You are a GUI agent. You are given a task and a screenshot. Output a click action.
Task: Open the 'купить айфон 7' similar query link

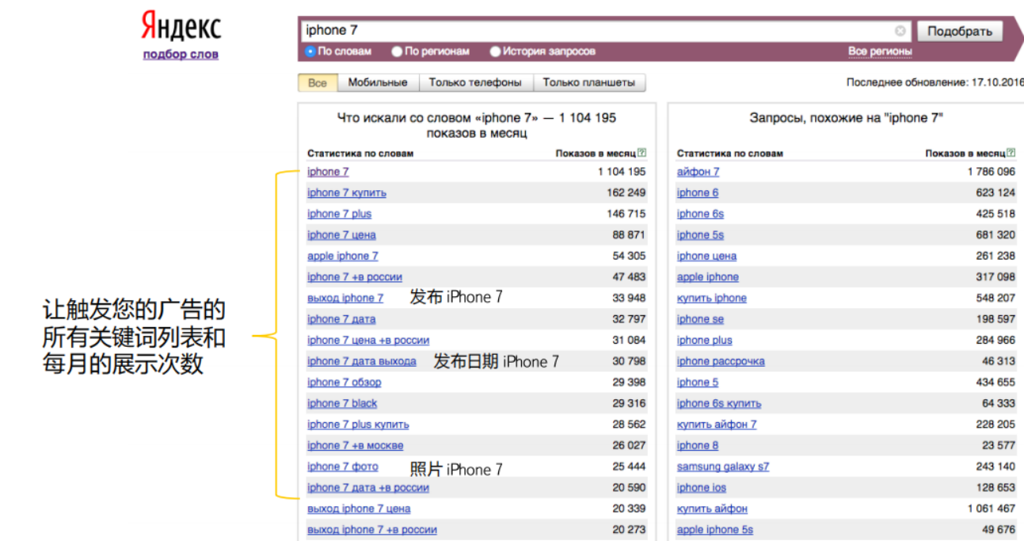tap(717, 425)
